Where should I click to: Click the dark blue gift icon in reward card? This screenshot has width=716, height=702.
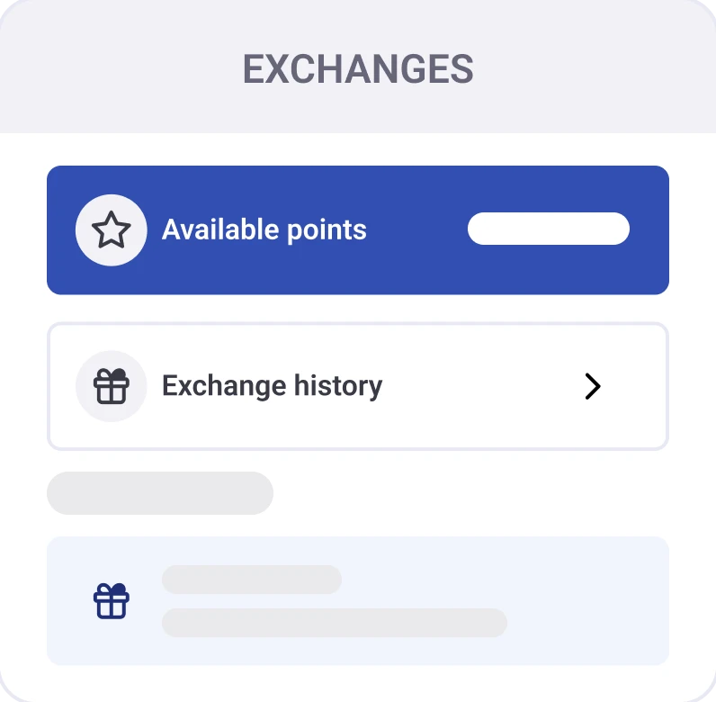112,600
